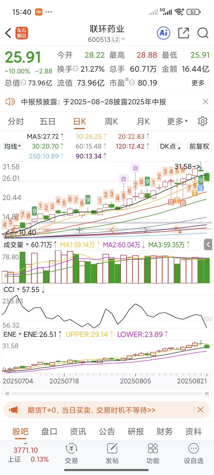Screen dimensions: 214x475
Task: Grab the right timeline range handle
Action: pyautogui.click(x=207, y=394)
